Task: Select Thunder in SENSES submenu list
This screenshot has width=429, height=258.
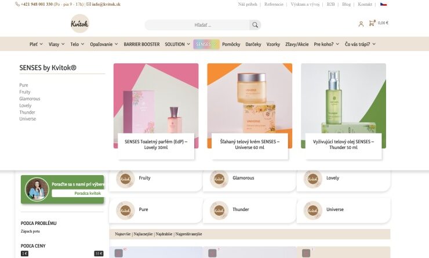Action: coord(27,112)
